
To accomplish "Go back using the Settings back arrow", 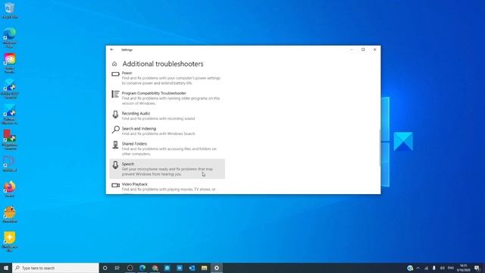I will pyautogui.click(x=112, y=49).
